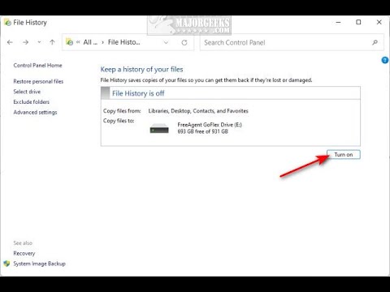Open the Exclude folders link
This screenshot has width=390, height=292.
coord(32,102)
